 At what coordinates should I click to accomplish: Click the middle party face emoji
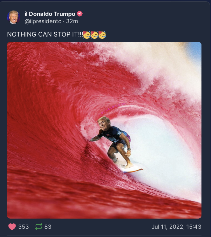coord(94,35)
